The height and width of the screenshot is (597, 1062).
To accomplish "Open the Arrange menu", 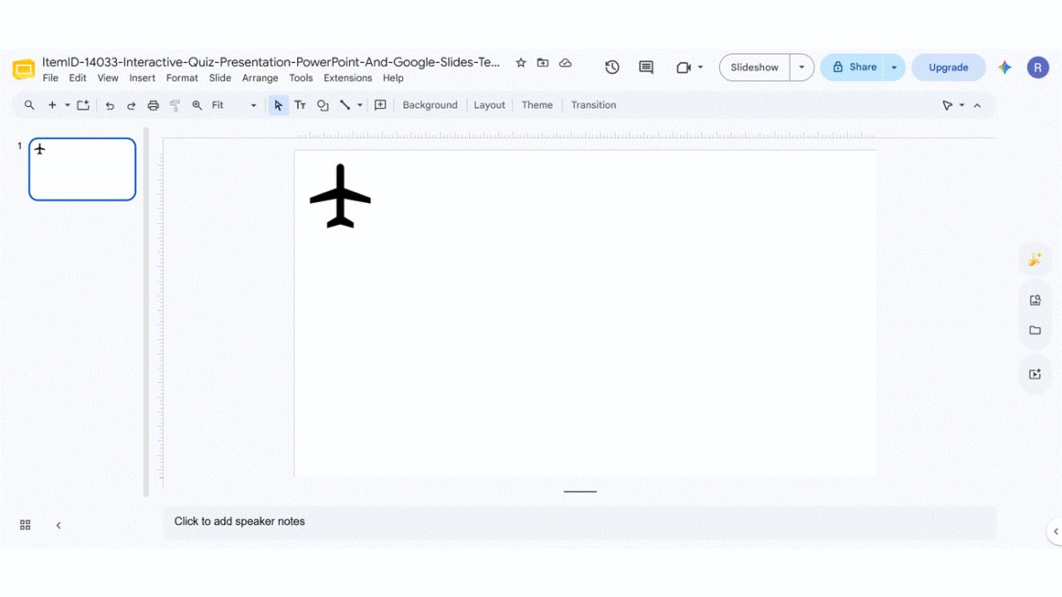I will (260, 78).
